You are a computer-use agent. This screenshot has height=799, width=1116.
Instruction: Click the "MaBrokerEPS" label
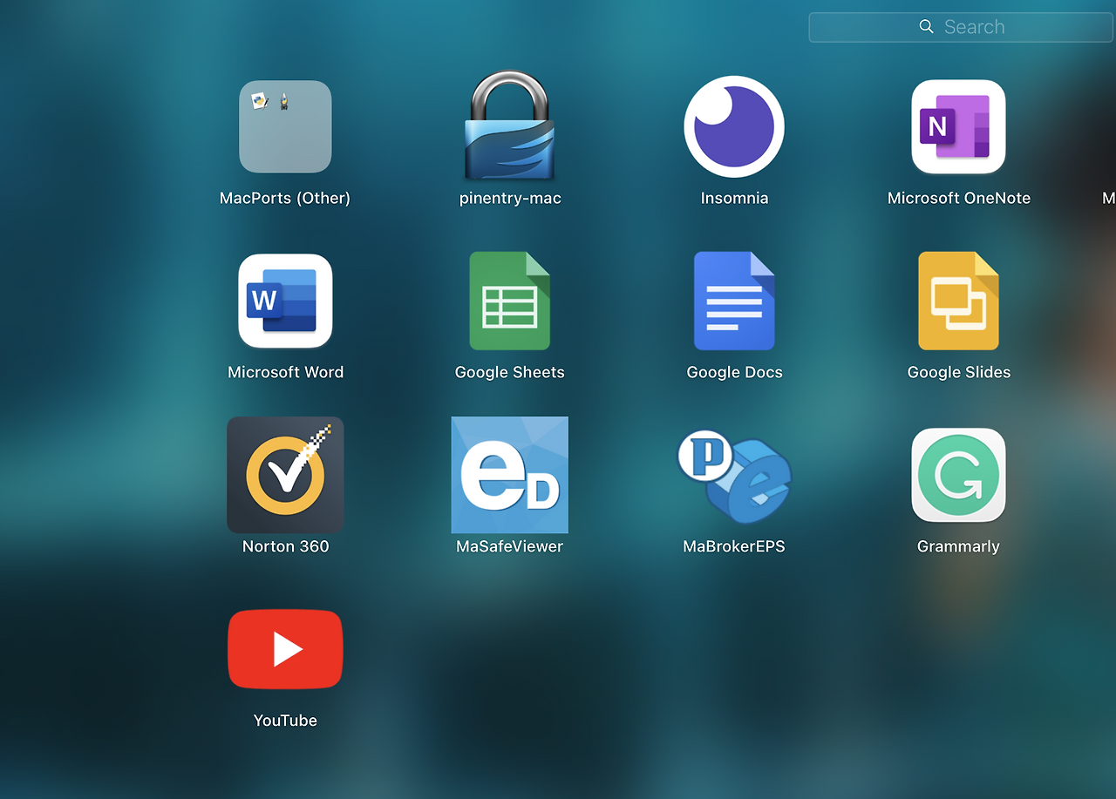point(734,546)
